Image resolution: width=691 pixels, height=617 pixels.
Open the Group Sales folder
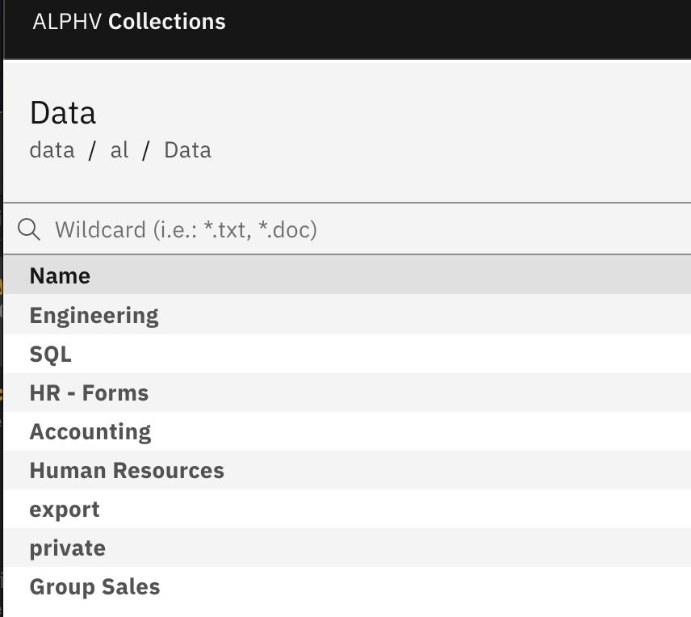click(x=94, y=587)
